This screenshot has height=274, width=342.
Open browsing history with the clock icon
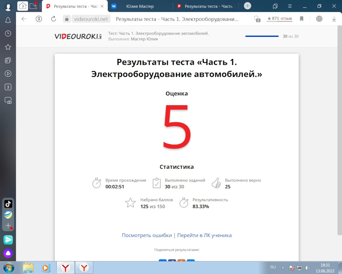[x=8, y=34]
